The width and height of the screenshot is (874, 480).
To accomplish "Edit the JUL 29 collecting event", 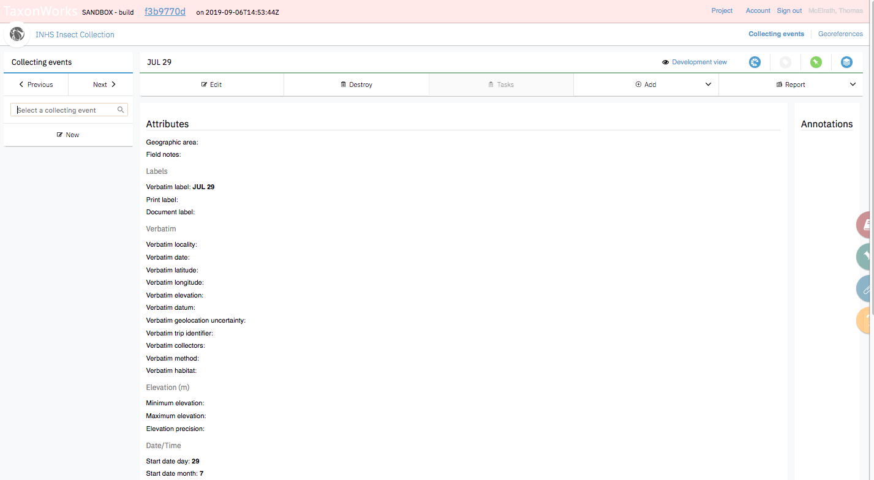I will tap(211, 84).
